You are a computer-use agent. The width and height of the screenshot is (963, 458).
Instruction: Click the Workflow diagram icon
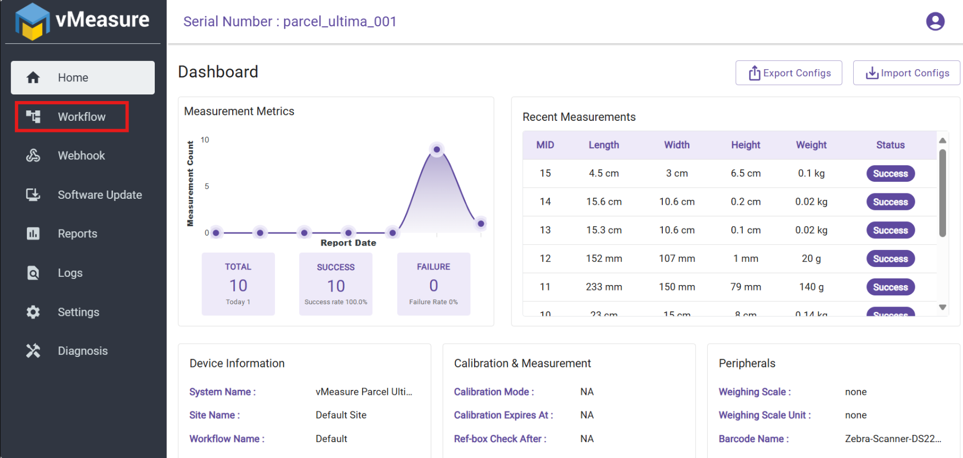(x=33, y=116)
